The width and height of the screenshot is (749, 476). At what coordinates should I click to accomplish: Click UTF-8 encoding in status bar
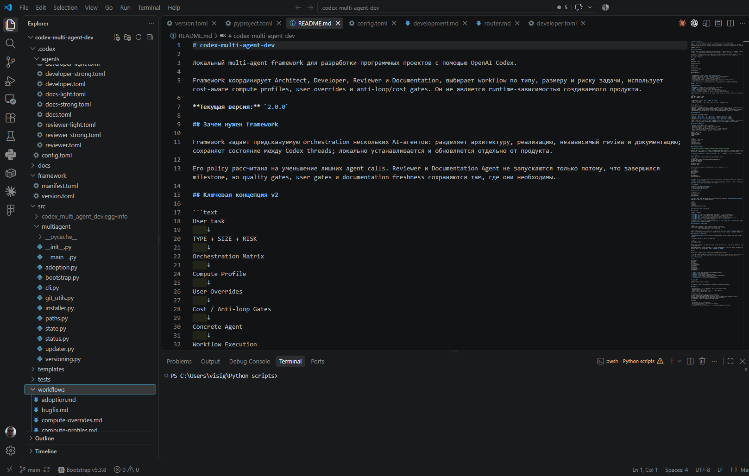[x=702, y=470]
